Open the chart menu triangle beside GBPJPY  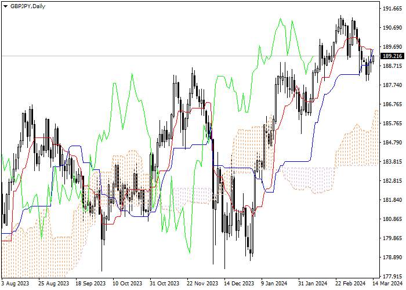[x=6, y=6]
